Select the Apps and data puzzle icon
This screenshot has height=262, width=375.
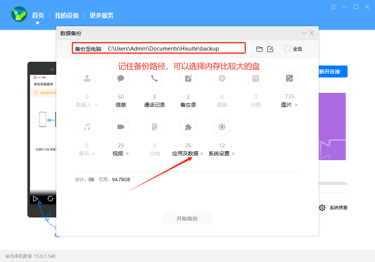point(188,127)
